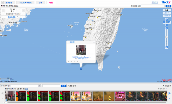The height and width of the screenshot is (104, 172).
Task: Open the link-to-this-map hyperlink in the info panel
Action: click(x=12, y=17)
